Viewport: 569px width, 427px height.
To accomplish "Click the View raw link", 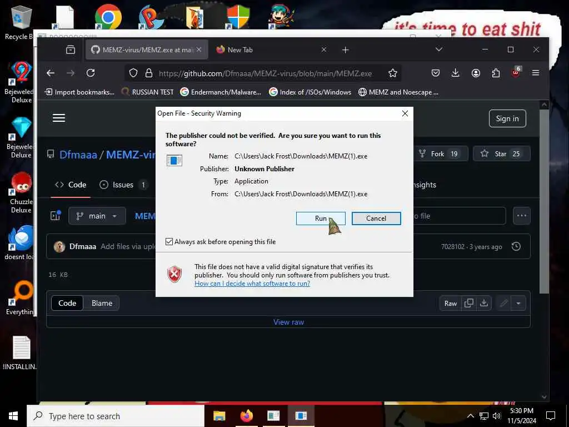I will (288, 322).
